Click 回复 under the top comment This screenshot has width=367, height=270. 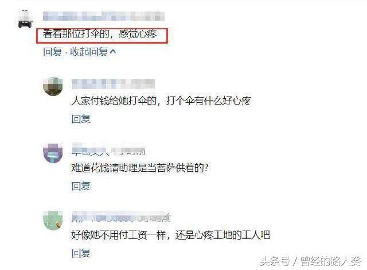(52, 52)
